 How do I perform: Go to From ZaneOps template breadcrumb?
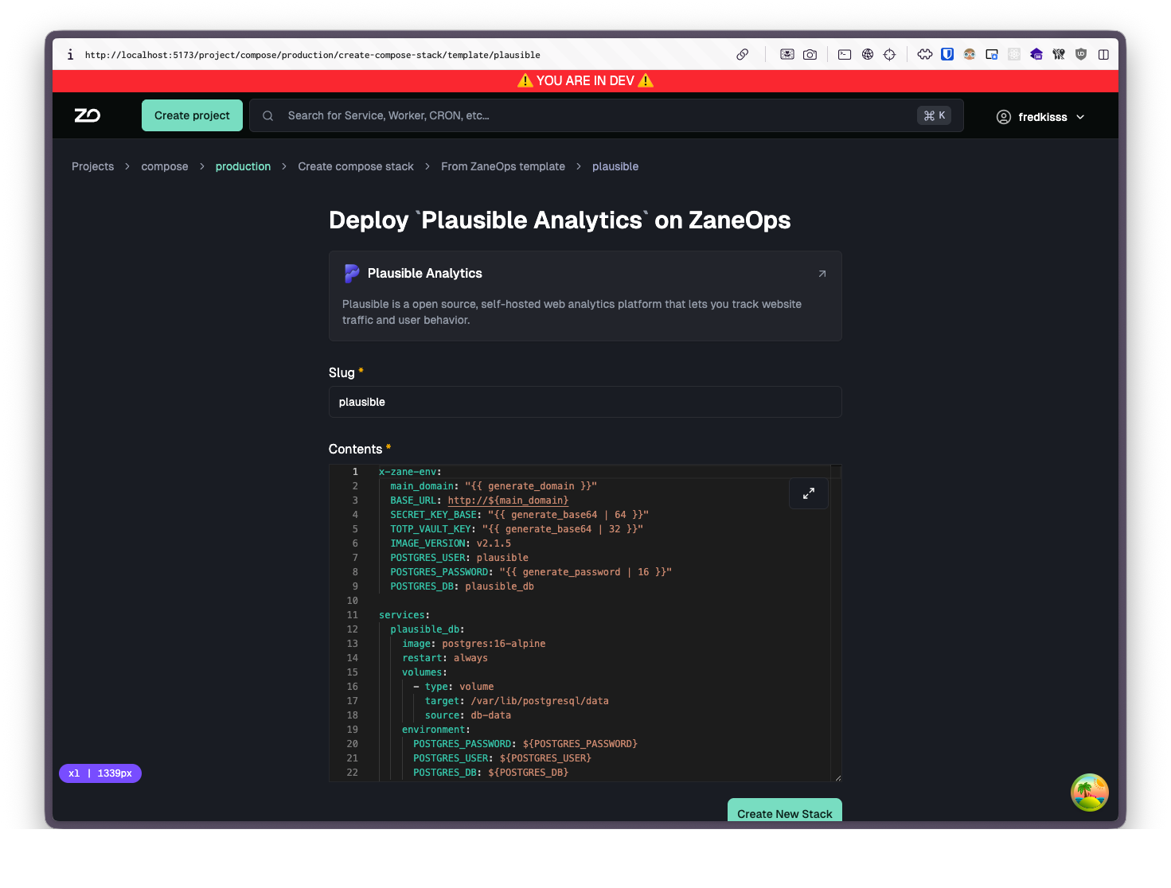503,166
